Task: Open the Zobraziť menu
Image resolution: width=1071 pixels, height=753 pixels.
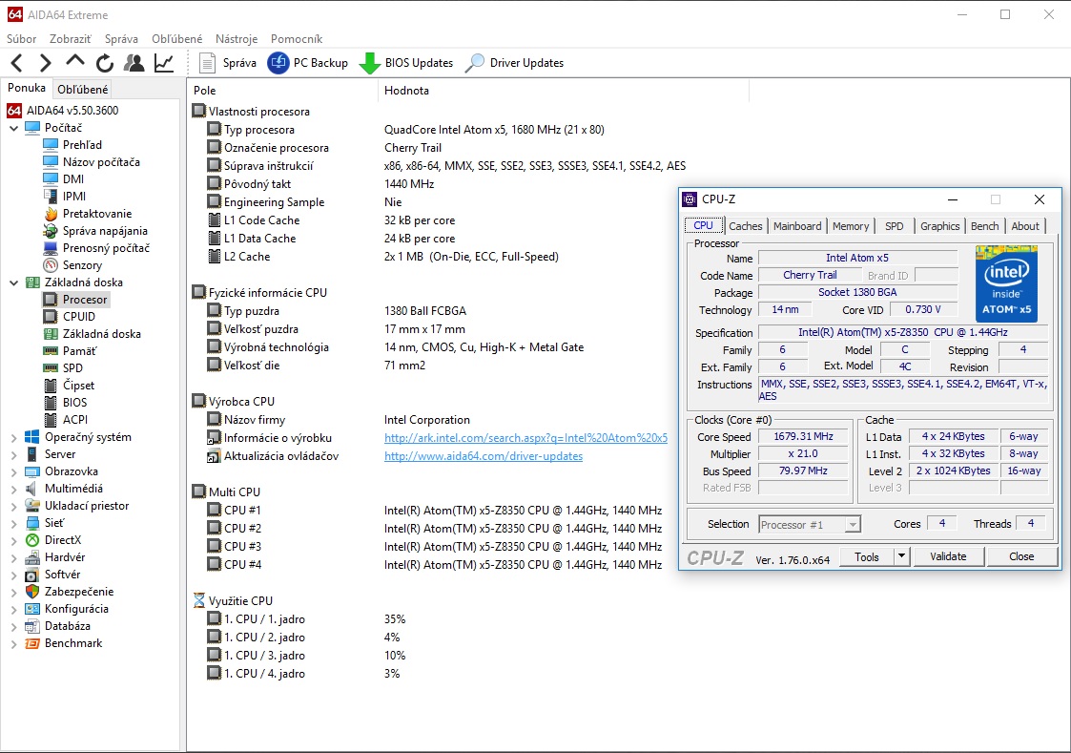Action: pos(71,39)
